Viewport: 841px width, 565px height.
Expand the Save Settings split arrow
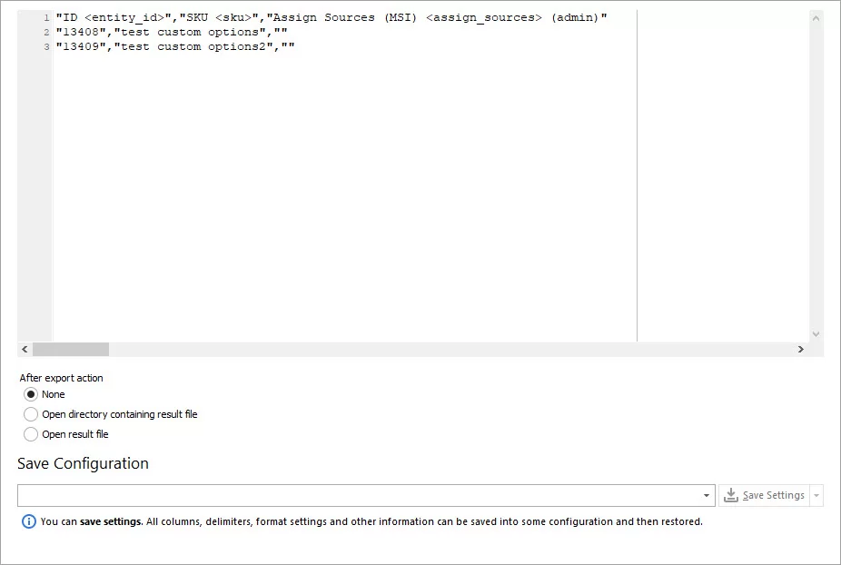pos(816,495)
